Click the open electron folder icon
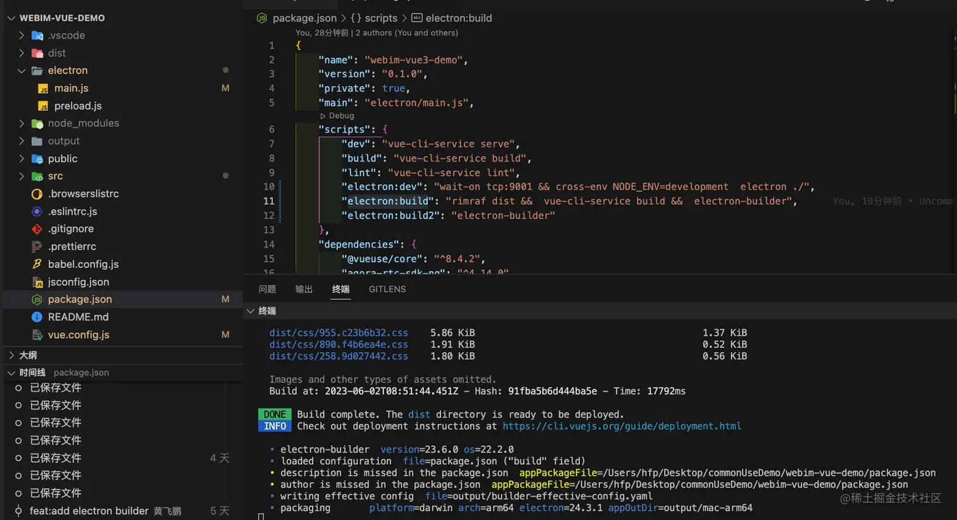 (37, 70)
